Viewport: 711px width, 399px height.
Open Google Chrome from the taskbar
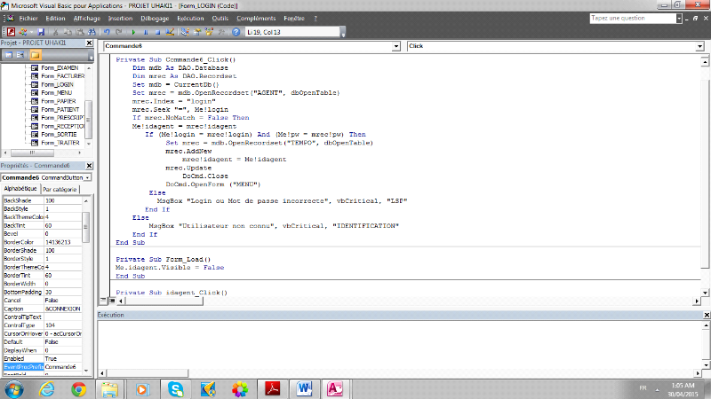(x=78, y=388)
